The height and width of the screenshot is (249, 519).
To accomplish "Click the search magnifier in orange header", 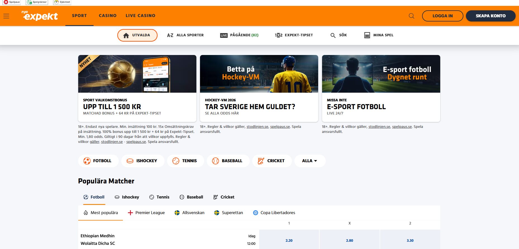I will pos(411,16).
